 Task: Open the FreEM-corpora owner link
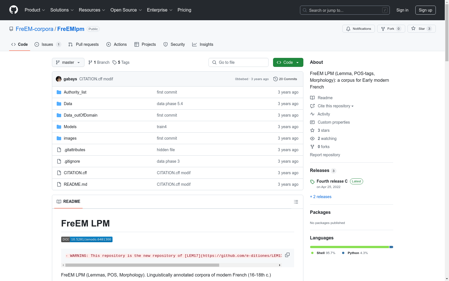tap(35, 29)
